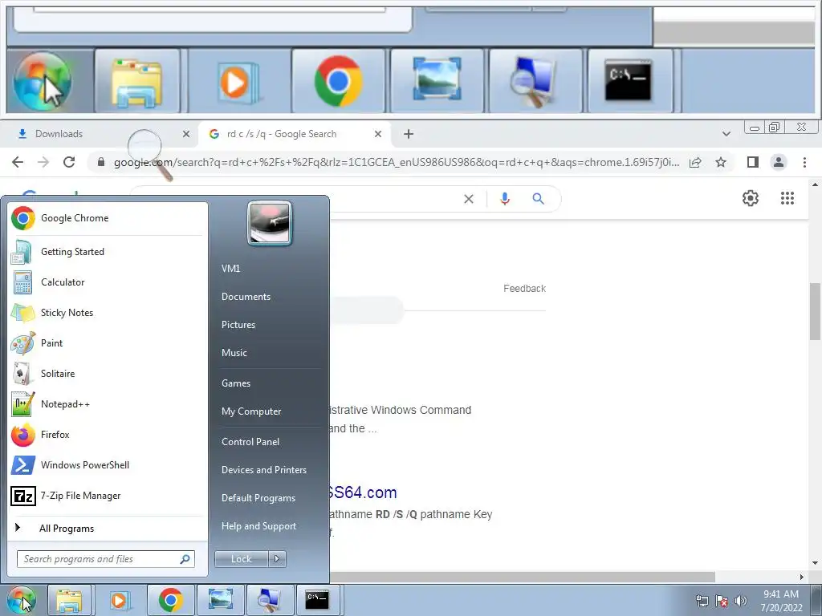Open Solitaire game entry
The height and width of the screenshot is (616, 822).
[108, 374]
